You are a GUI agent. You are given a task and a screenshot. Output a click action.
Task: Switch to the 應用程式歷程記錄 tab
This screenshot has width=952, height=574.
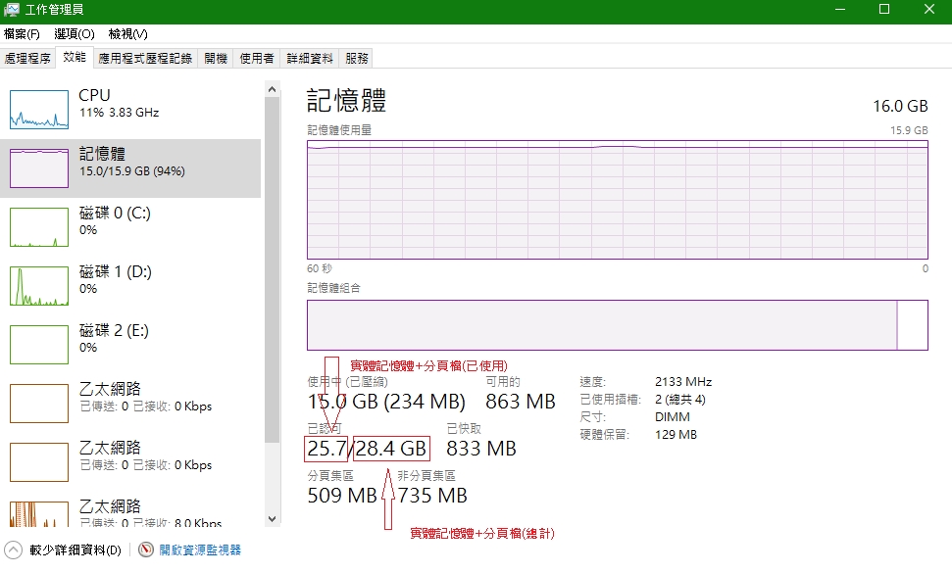click(145, 59)
